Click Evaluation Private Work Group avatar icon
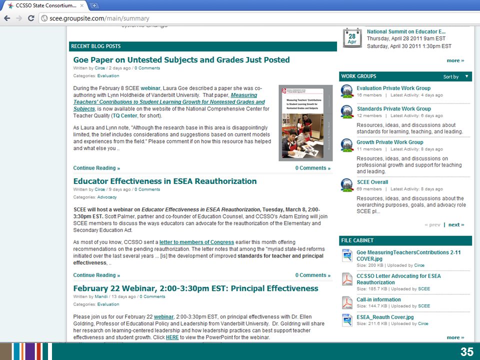This screenshot has width=480, height=360. click(347, 91)
